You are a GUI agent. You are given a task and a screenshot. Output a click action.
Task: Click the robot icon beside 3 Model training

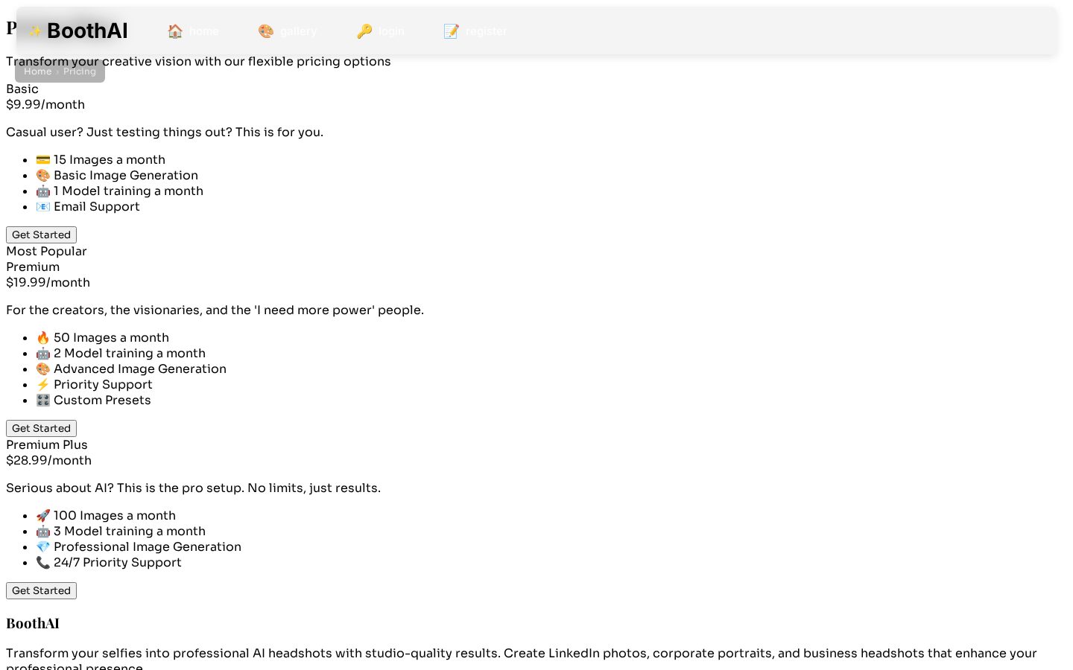(43, 531)
